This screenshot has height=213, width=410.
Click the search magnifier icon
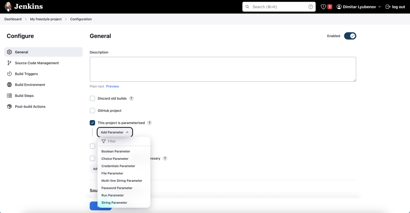[247, 7]
